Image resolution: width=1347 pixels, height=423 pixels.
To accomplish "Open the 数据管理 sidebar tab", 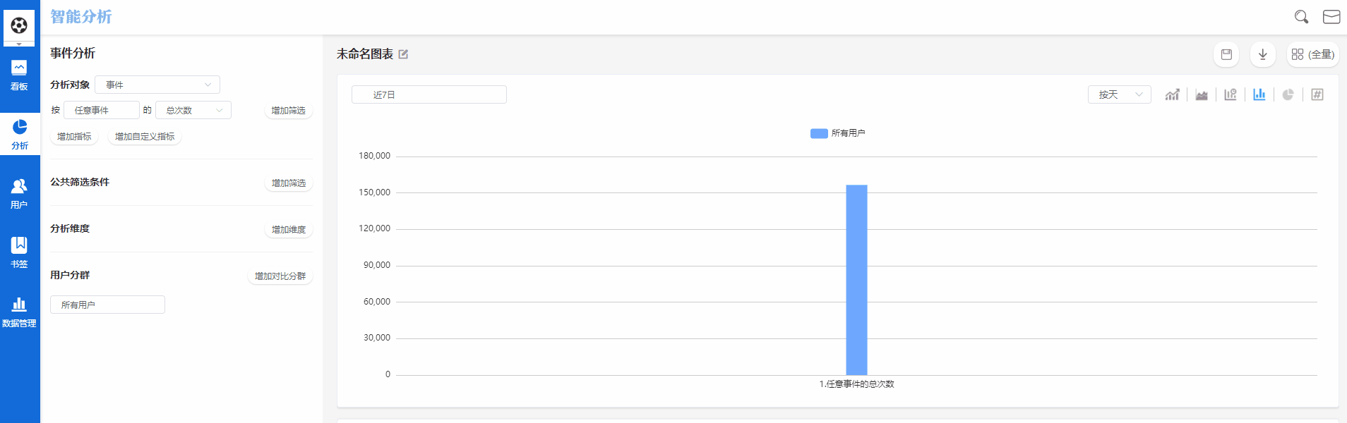I will coord(19,312).
